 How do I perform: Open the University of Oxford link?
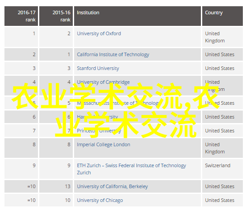99,33
